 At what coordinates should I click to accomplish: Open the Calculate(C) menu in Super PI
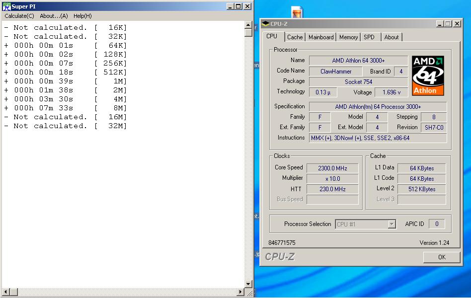click(19, 16)
